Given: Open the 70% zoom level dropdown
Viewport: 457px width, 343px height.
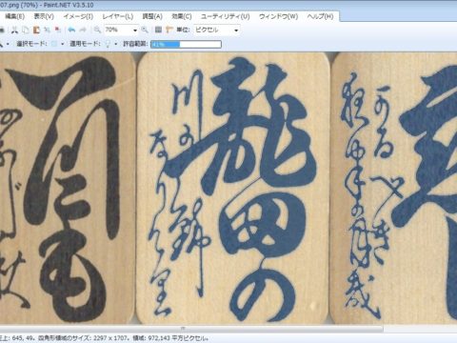Looking at the screenshot, I should [x=121, y=30].
